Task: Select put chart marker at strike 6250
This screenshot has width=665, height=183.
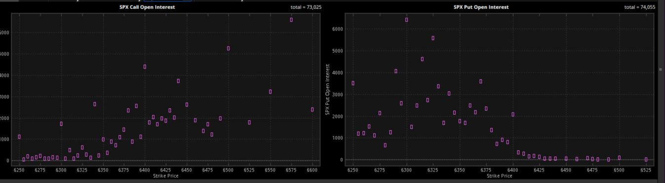Action: [x=352, y=83]
